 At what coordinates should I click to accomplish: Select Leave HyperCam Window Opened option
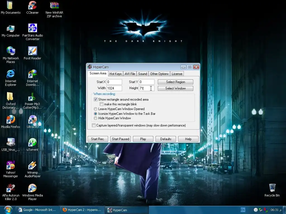[x=96, y=109]
